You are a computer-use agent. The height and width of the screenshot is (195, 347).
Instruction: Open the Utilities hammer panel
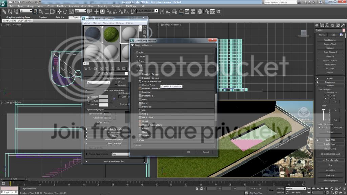pyautogui.click(x=343, y=25)
